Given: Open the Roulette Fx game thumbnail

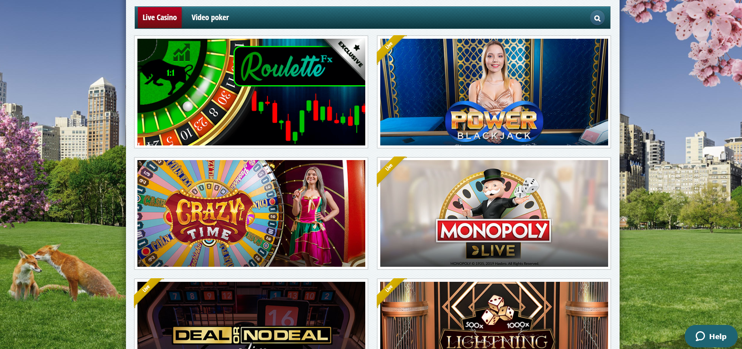Looking at the screenshot, I should coord(251,92).
